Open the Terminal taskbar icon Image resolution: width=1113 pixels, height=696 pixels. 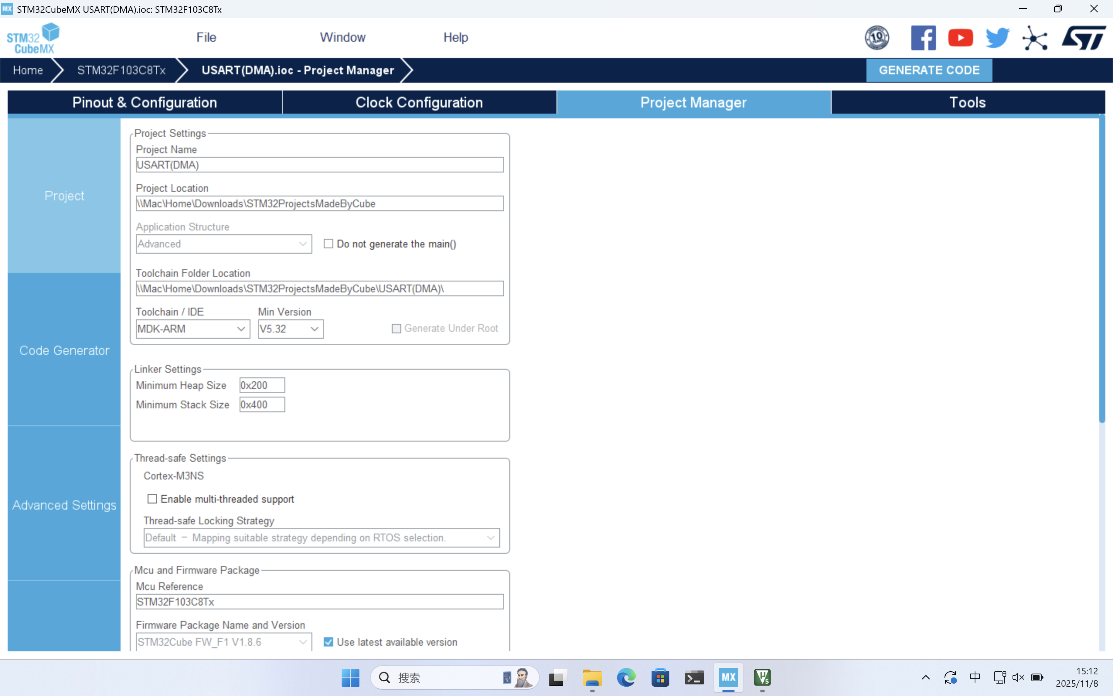pos(694,677)
